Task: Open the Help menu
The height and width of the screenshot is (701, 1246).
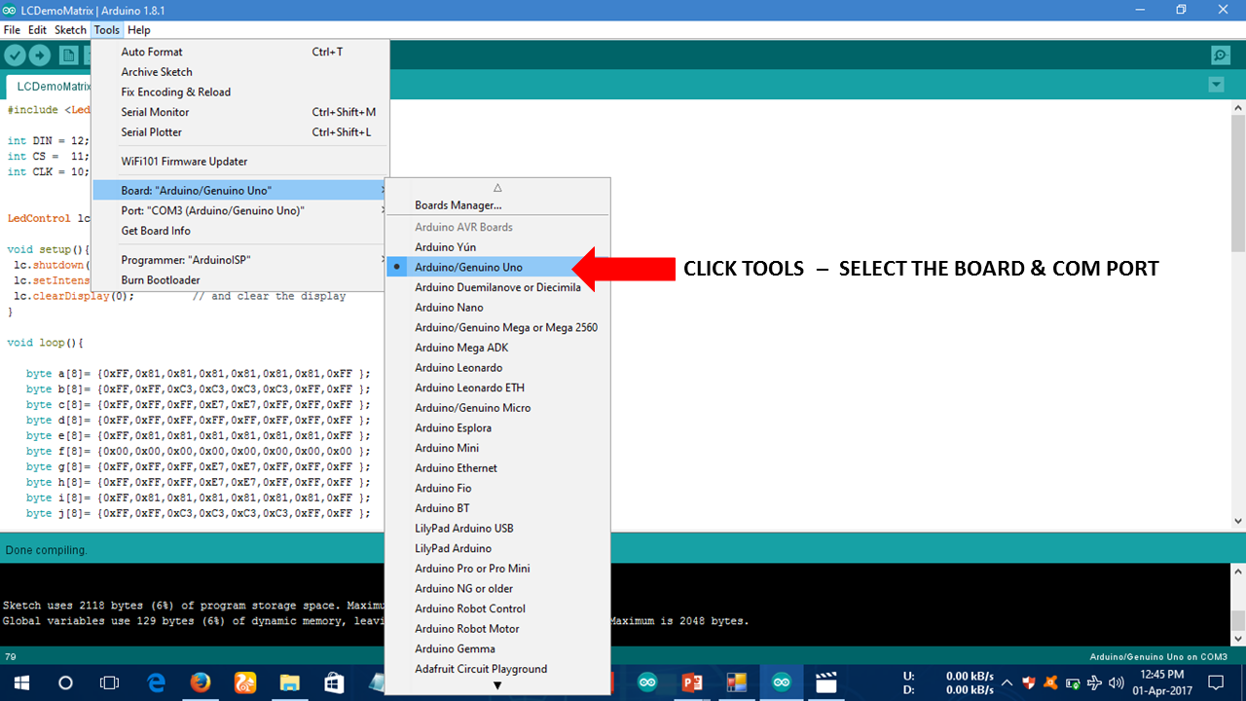Action: click(139, 30)
